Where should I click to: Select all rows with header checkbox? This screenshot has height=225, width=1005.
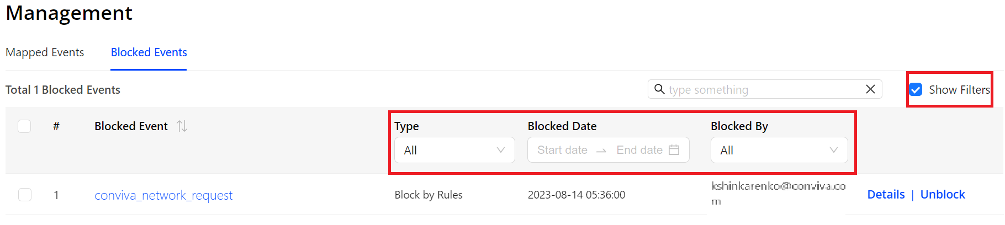pos(24,126)
